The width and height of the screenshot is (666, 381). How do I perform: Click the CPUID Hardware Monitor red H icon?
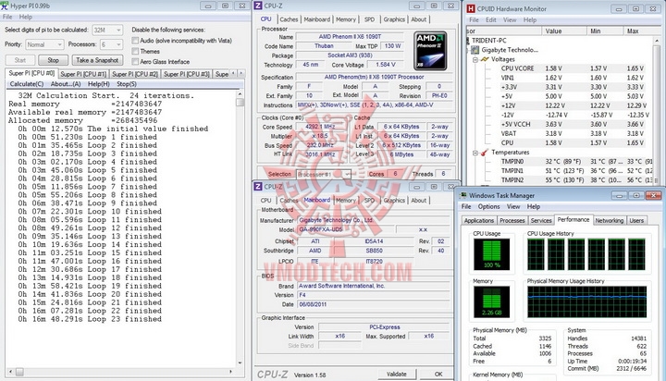[471, 8]
